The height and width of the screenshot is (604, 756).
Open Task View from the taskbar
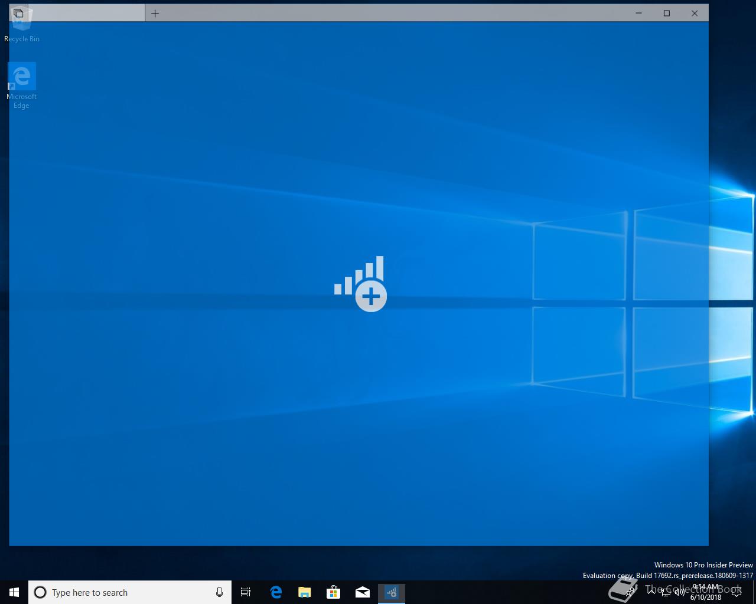pyautogui.click(x=246, y=592)
